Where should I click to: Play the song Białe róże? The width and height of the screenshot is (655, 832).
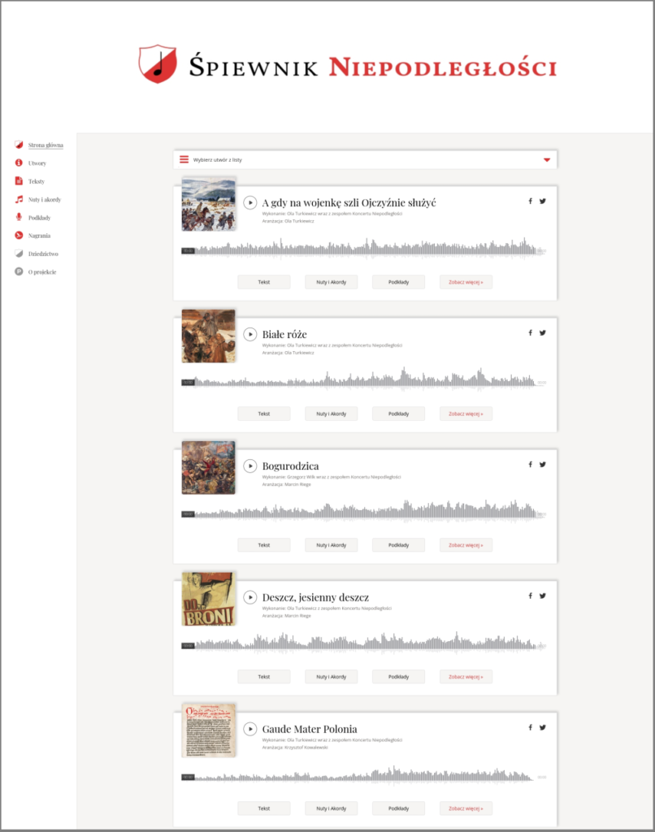[x=250, y=334]
